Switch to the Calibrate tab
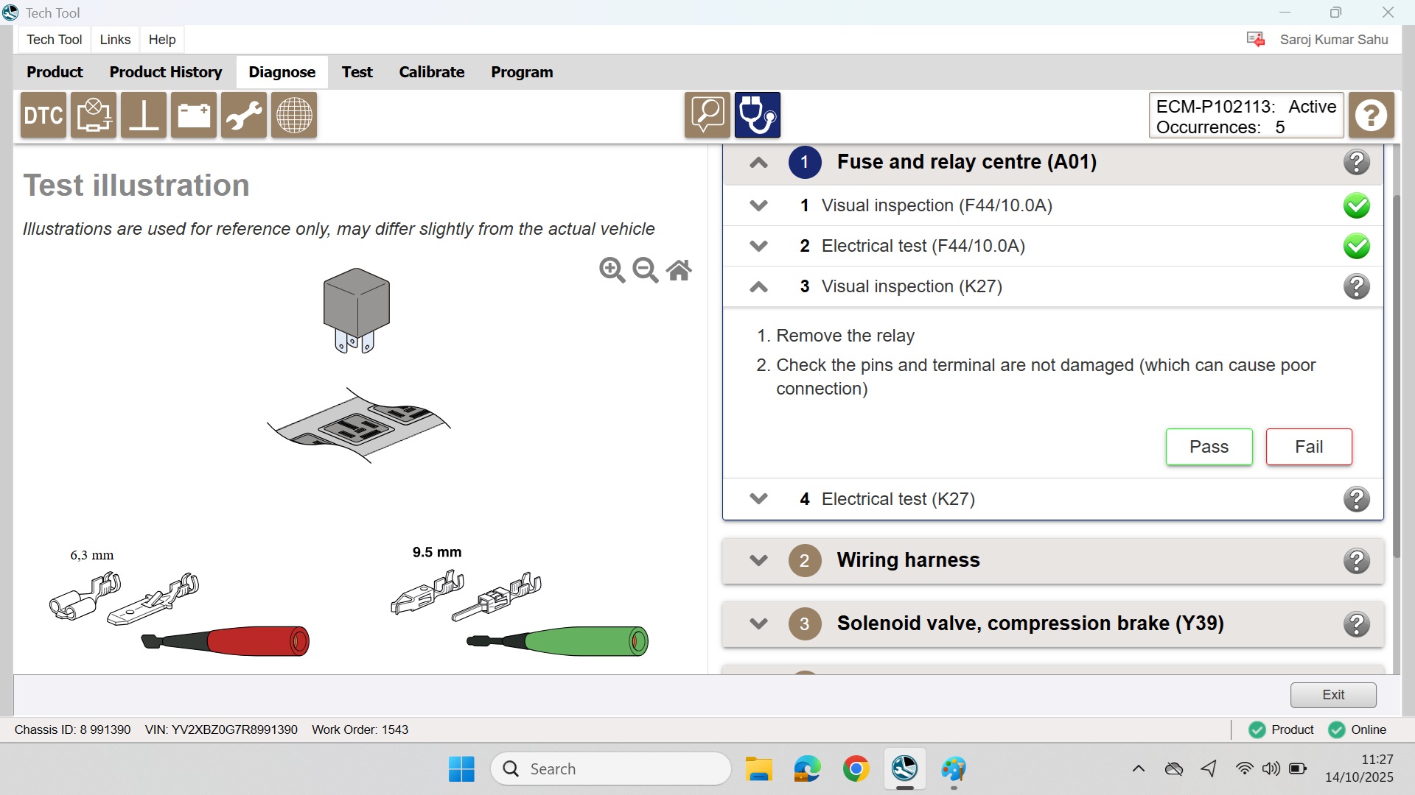The image size is (1415, 795). point(431,72)
